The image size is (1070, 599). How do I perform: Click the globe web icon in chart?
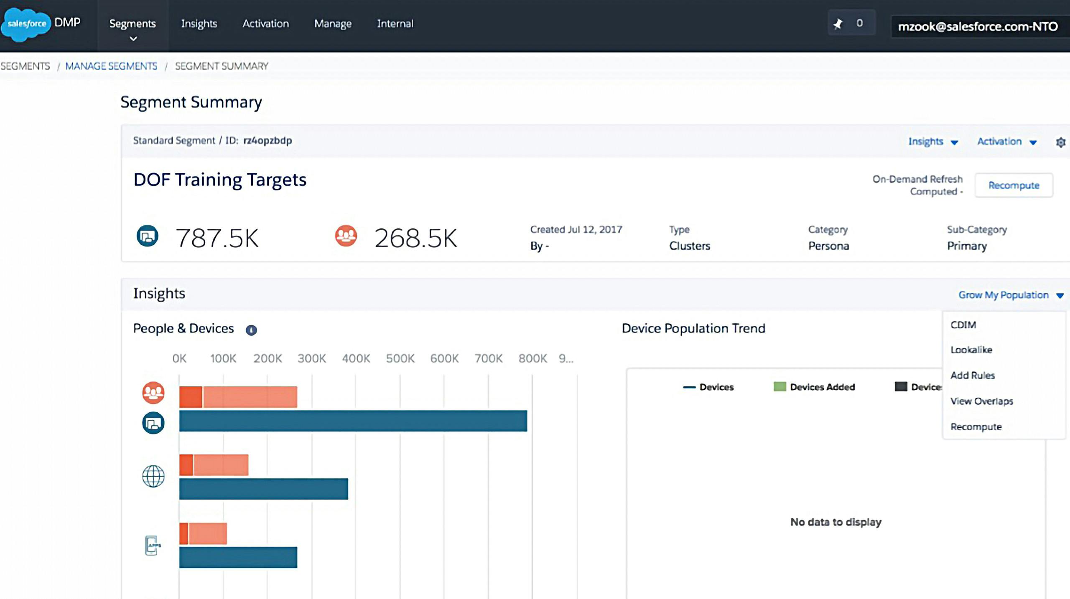tap(153, 476)
